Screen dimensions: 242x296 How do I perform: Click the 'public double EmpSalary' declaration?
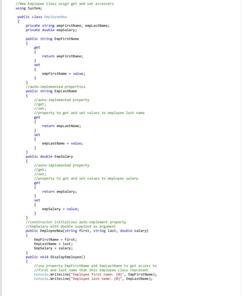tap(49, 156)
